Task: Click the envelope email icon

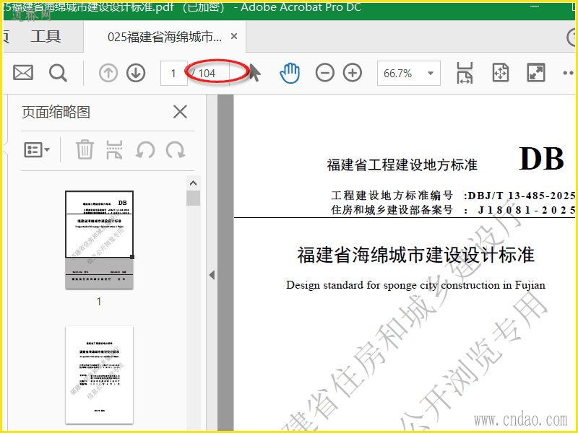Action: (x=23, y=73)
